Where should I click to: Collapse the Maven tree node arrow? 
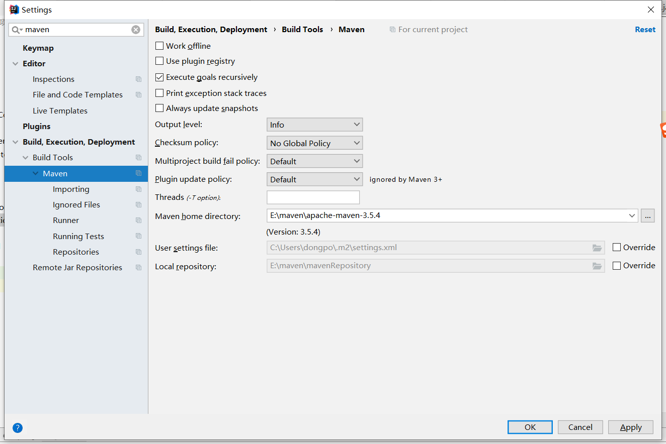(36, 174)
